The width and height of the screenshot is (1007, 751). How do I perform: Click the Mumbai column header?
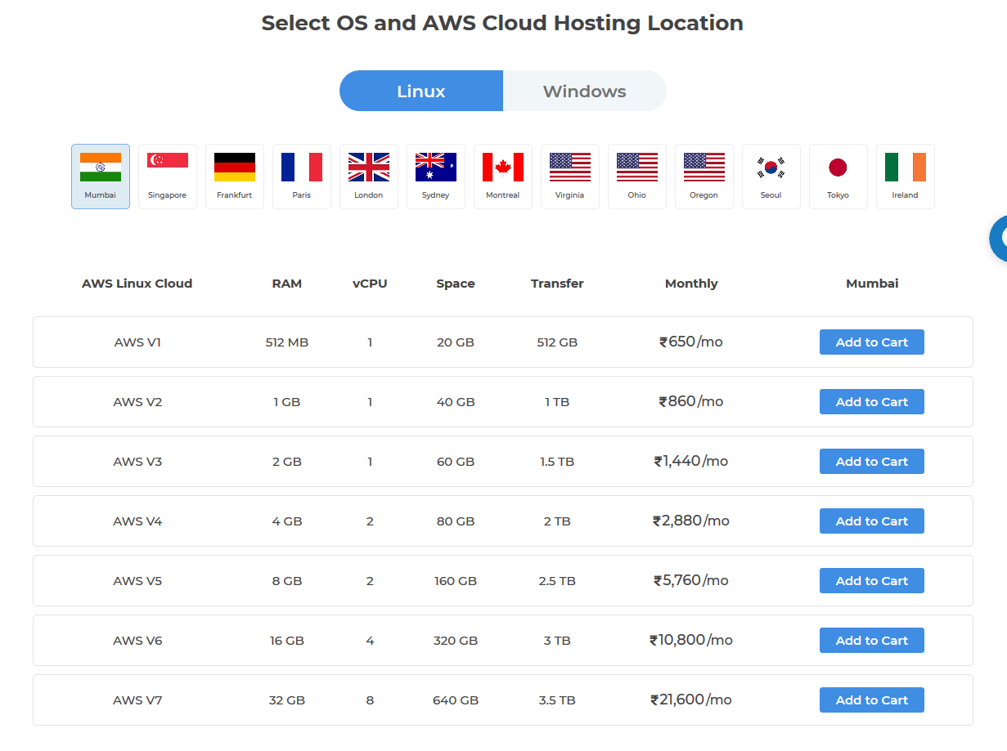872,284
